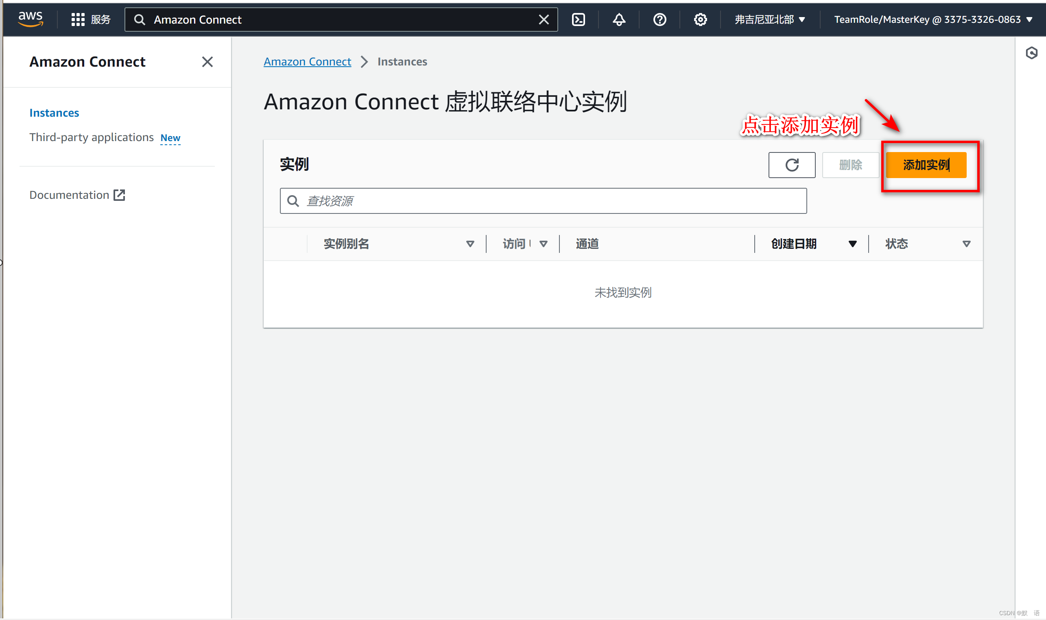Click the notifications bell icon
Viewport: 1046px width, 620px height.
(x=618, y=18)
